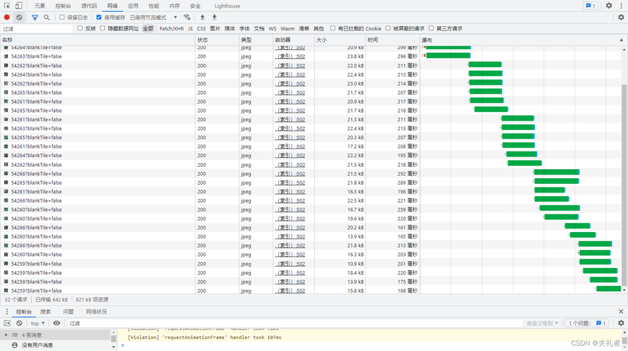Click the network panel vertical scrollbar
This screenshot has height=351, width=628.
(625, 185)
